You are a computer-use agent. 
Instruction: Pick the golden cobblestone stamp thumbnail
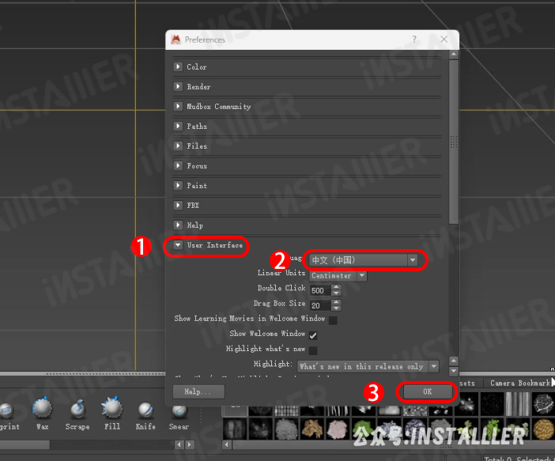[x=544, y=429]
